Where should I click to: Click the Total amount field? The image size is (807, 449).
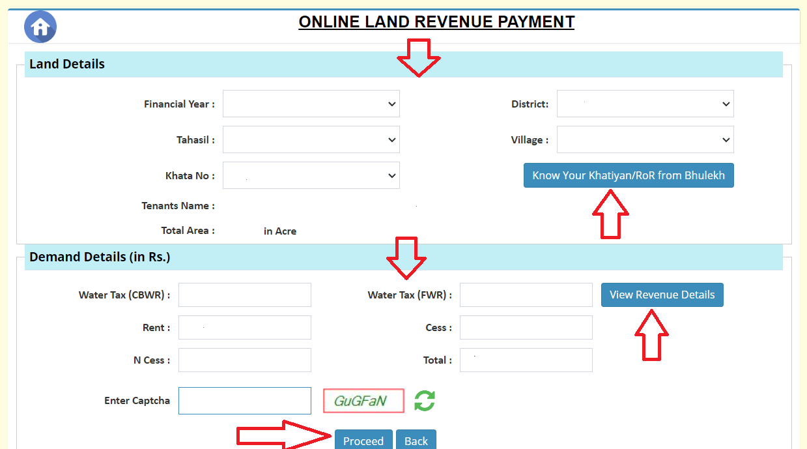point(526,360)
